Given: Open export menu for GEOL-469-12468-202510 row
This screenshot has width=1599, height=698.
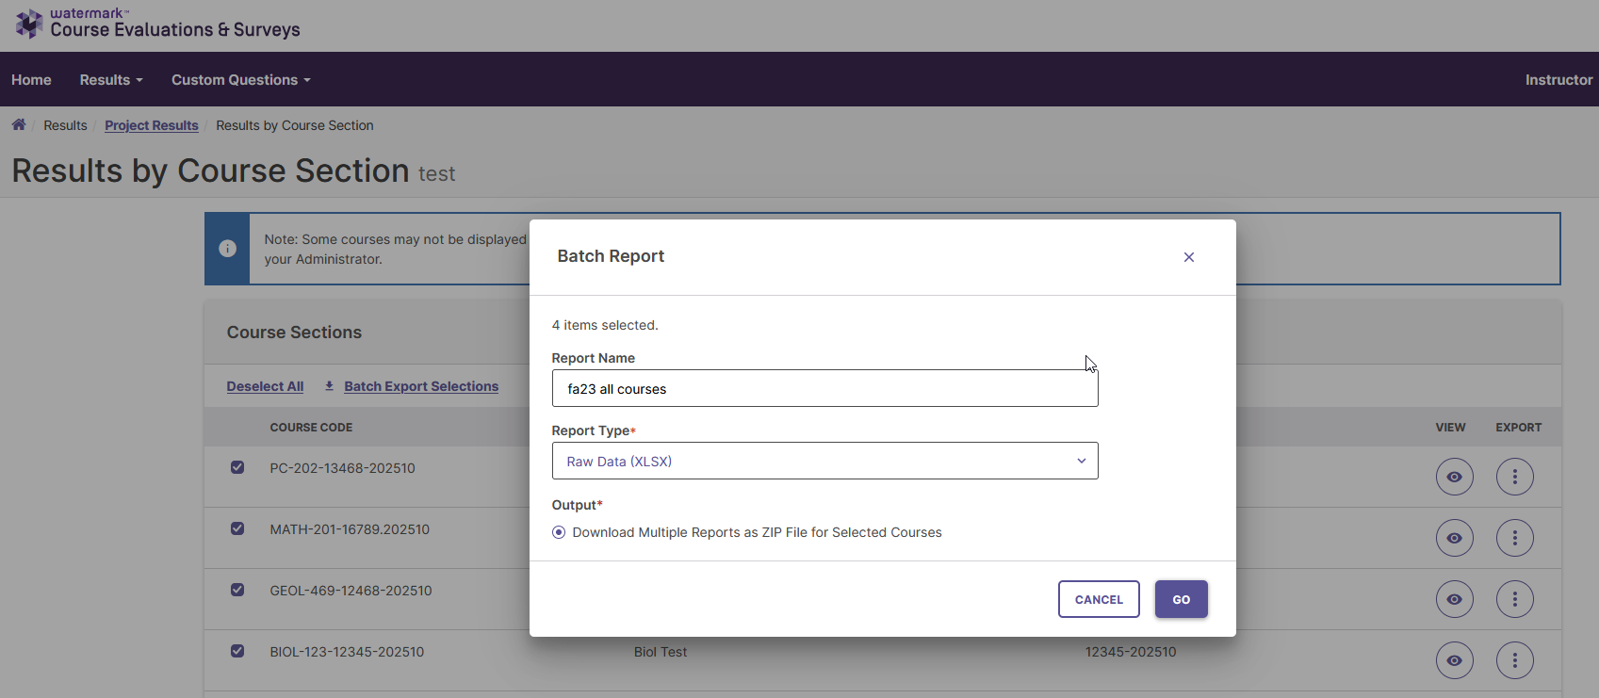Looking at the screenshot, I should tap(1515, 599).
